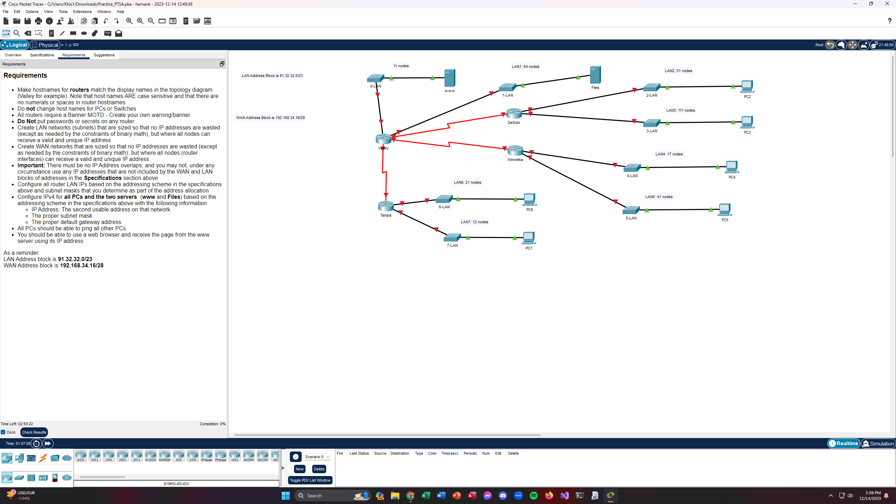
Task: Switch to the Physical workspace view
Action: tap(45, 45)
